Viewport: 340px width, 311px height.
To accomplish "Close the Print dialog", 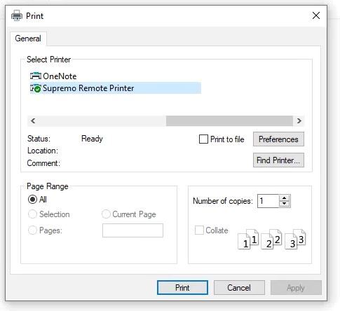I will [316, 15].
